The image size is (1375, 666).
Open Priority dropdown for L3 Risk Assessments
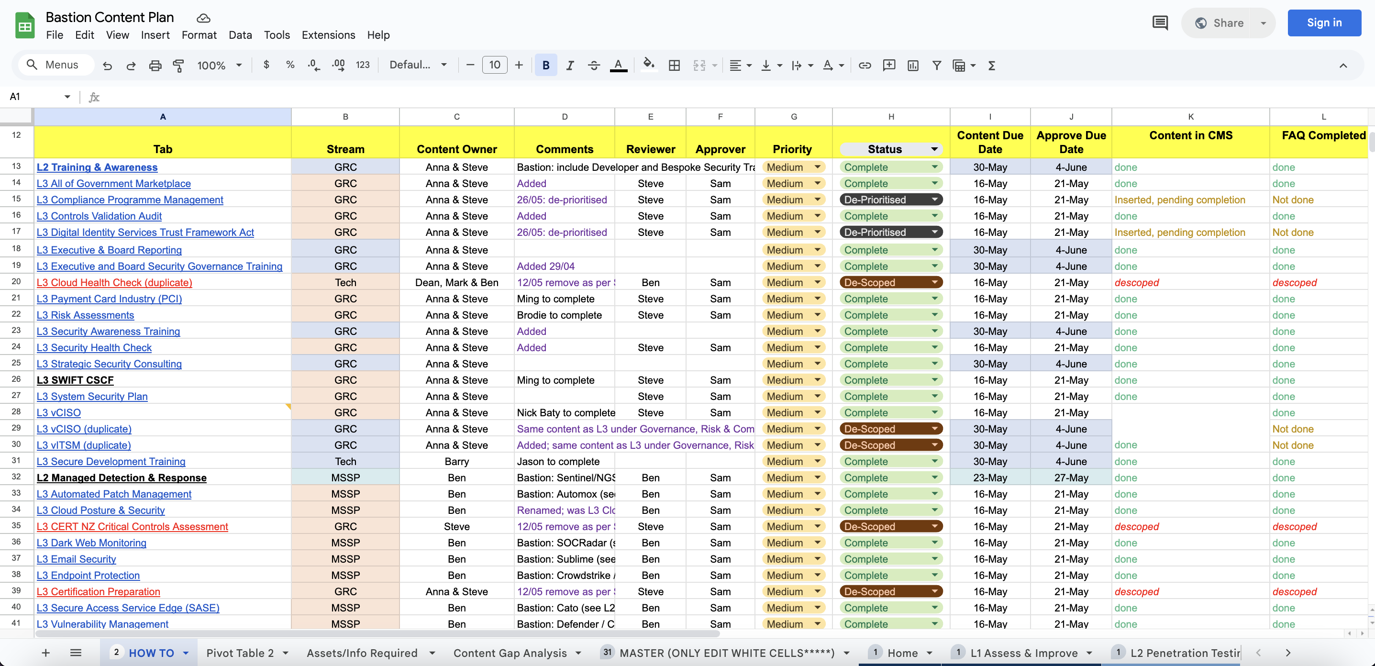pos(817,315)
